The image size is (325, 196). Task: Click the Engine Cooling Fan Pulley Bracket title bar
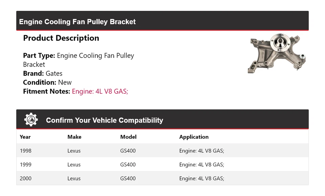pyautogui.click(x=78, y=22)
